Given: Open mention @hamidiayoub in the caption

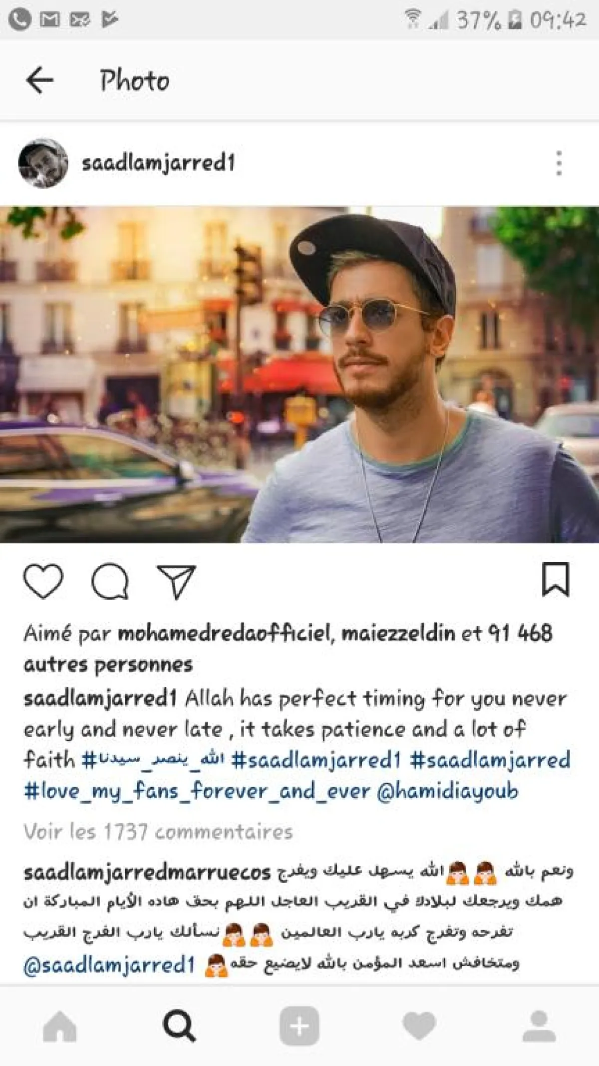Looking at the screenshot, I should tap(448, 791).
